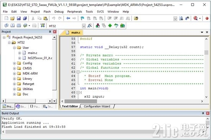Open Manage Project Items with the colored blocks icon
211x140 pixels.
[x=98, y=25]
